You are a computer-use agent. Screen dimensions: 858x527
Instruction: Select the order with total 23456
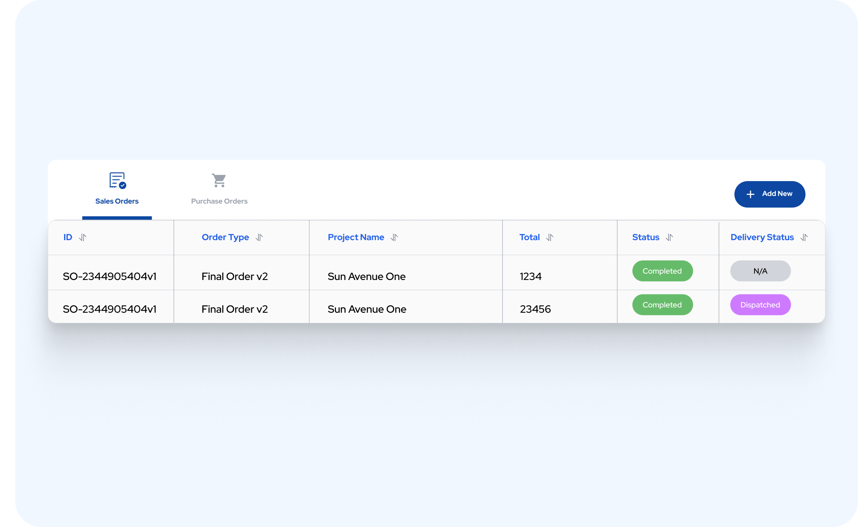535,309
